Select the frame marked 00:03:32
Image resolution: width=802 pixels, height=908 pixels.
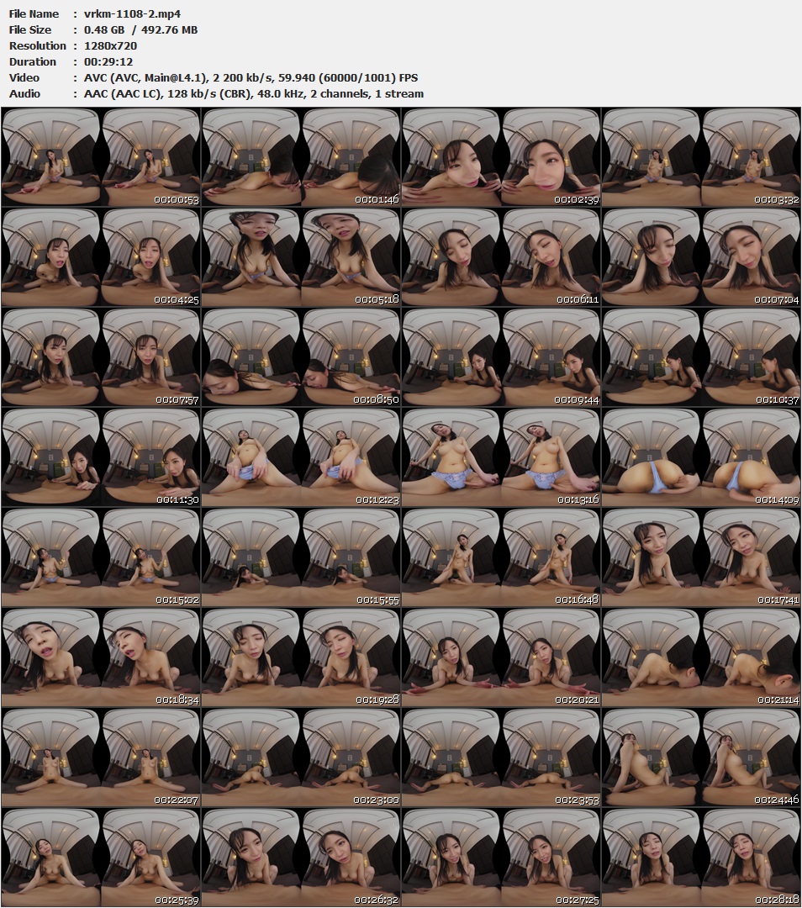(x=701, y=157)
